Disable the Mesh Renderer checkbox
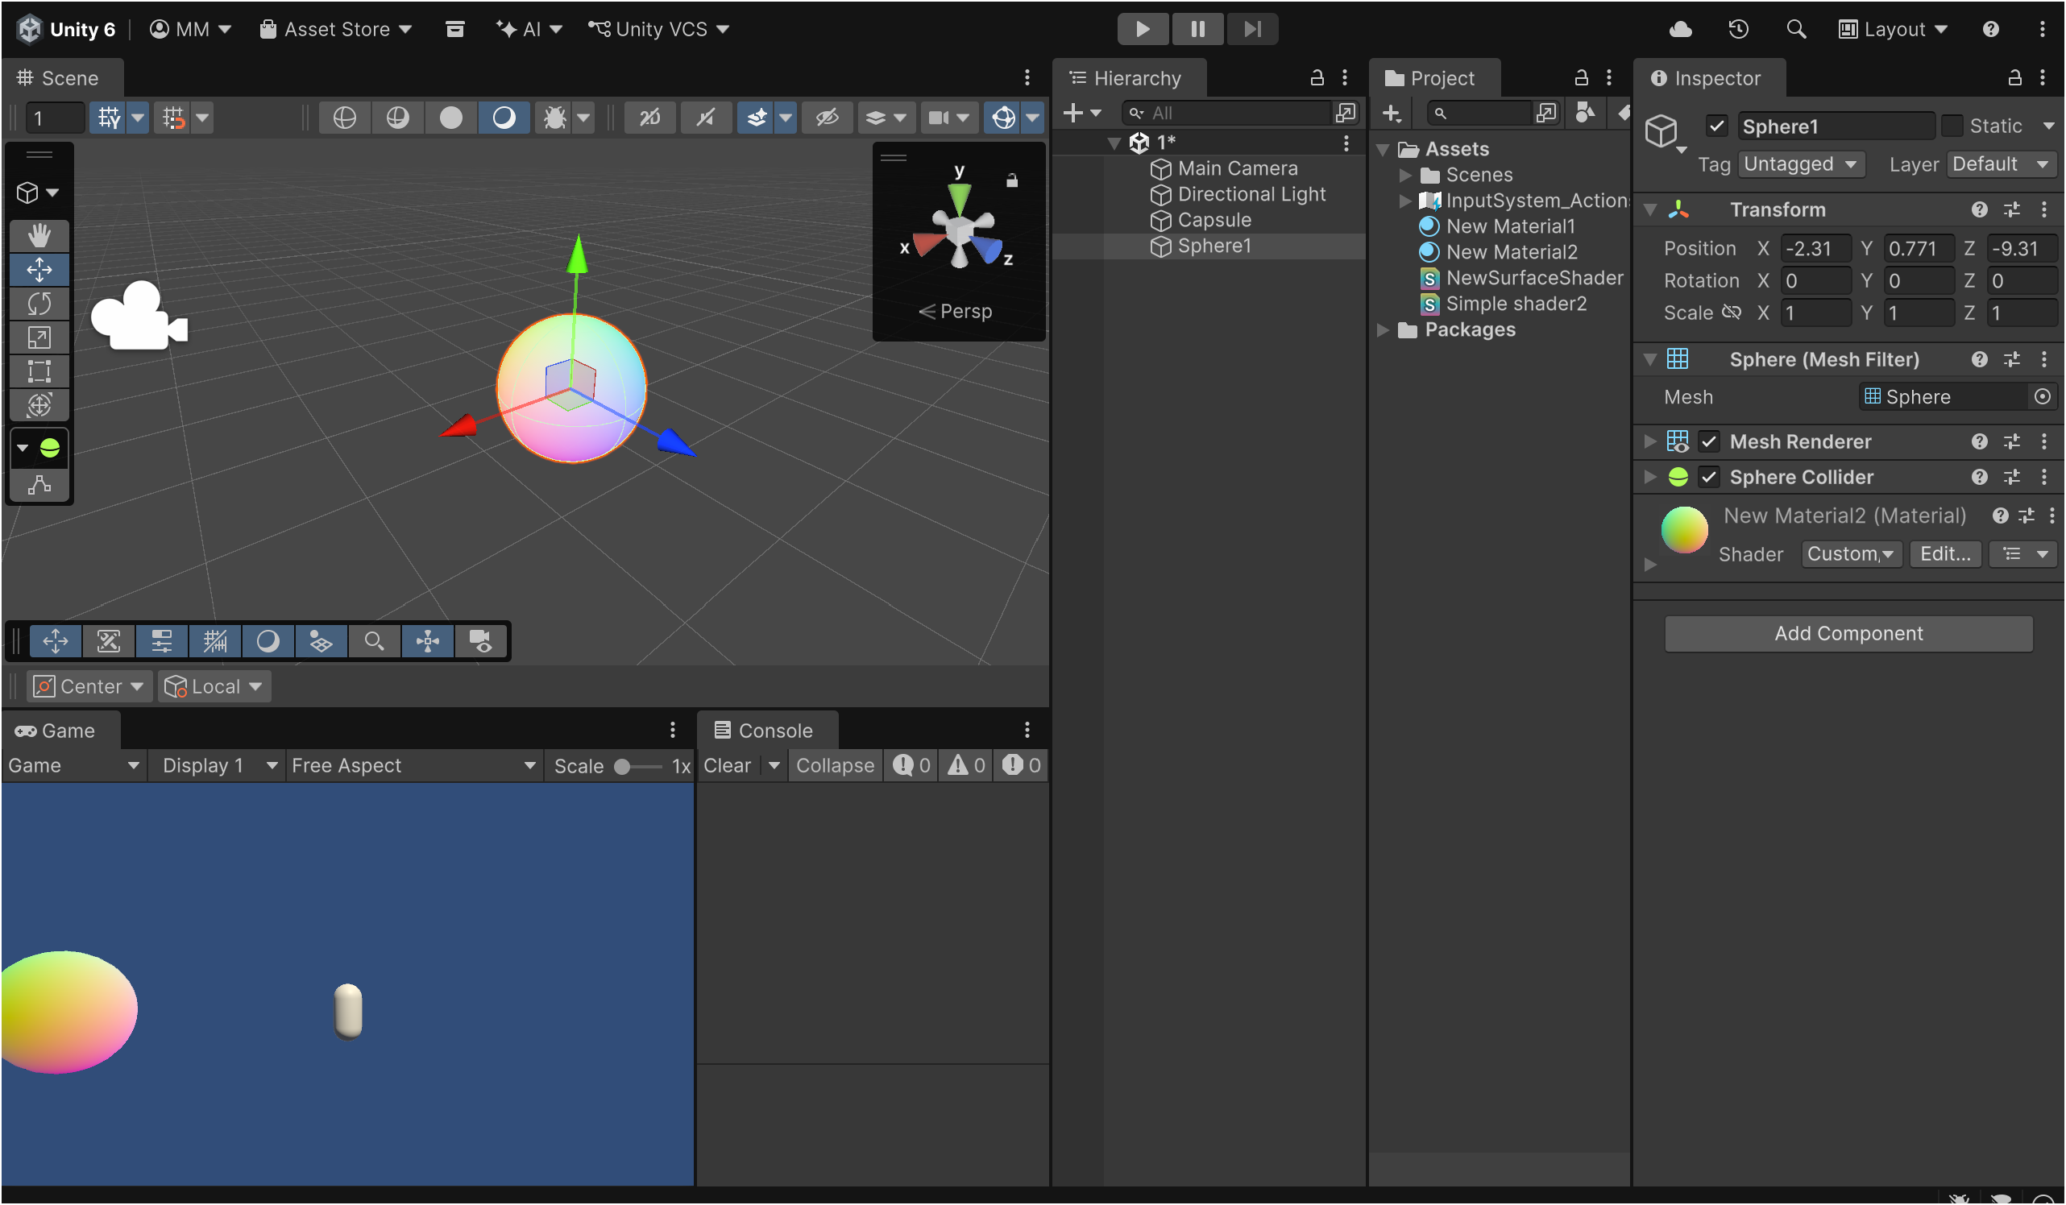Screen dimensions: 2066x1205 click(x=1708, y=442)
